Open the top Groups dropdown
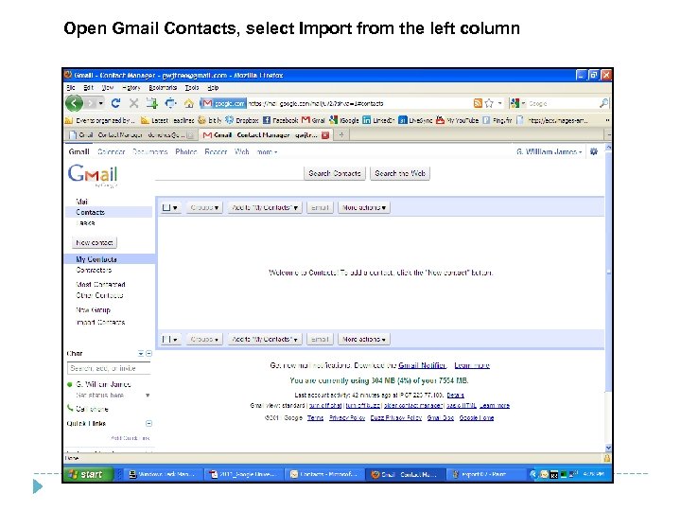The width and height of the screenshot is (681, 511). [204, 207]
